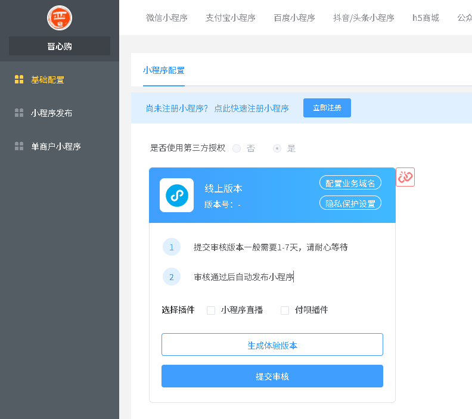Viewport: 472px width, 419px height.
Task: Open 隐私保护设置
Action: [x=350, y=203]
